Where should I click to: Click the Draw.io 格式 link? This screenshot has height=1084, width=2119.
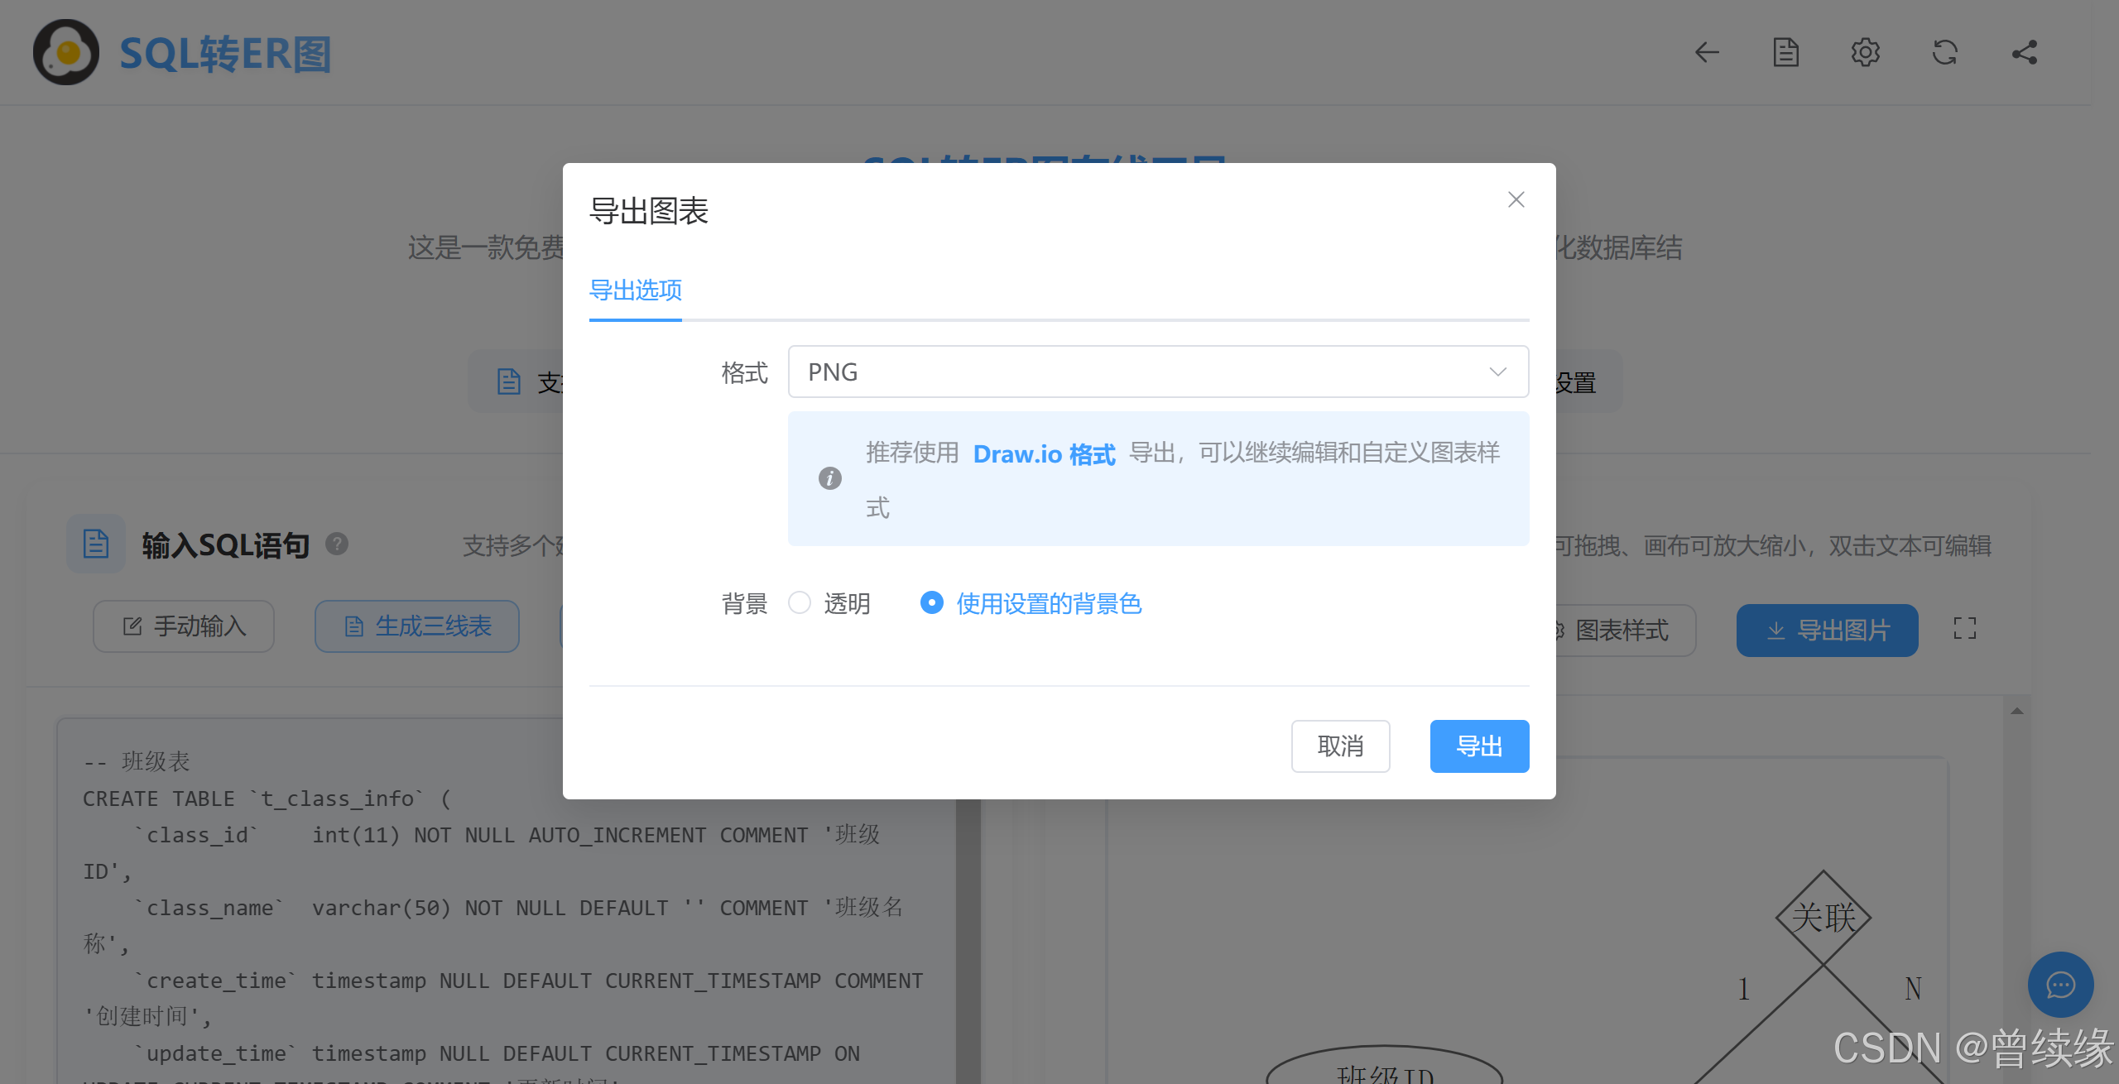pyautogui.click(x=1044, y=454)
